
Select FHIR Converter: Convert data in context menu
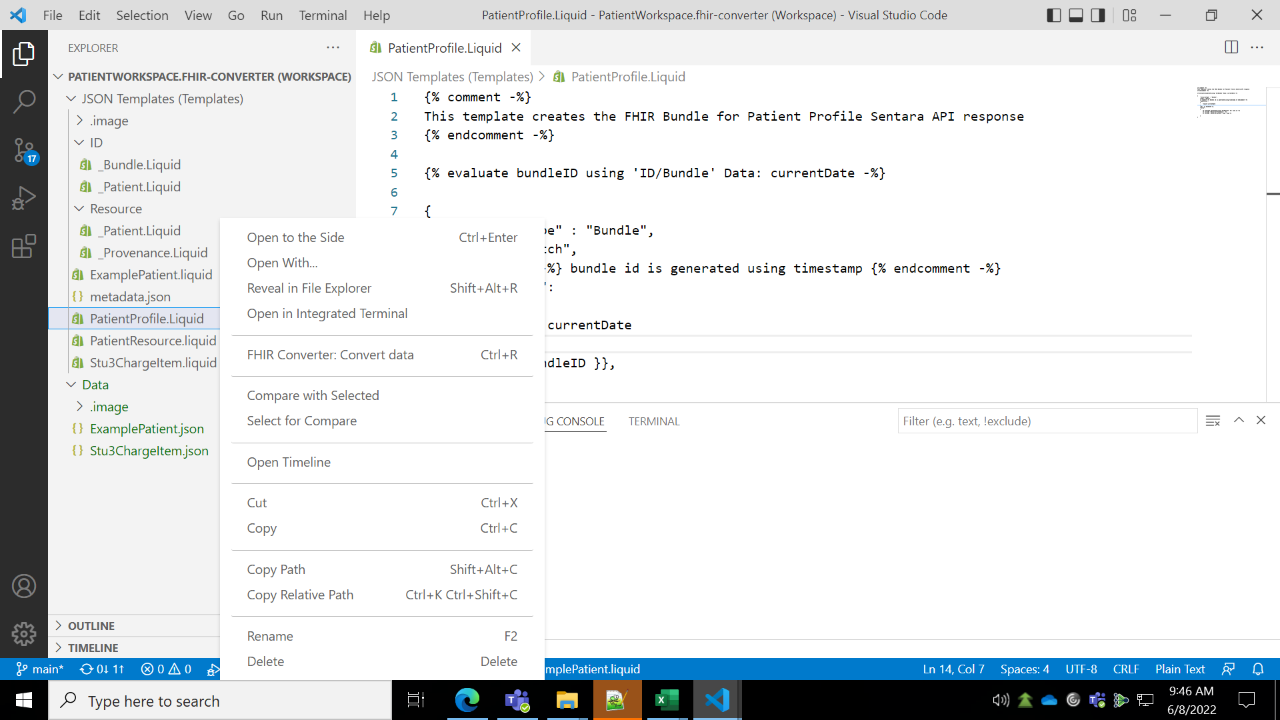pyautogui.click(x=330, y=355)
